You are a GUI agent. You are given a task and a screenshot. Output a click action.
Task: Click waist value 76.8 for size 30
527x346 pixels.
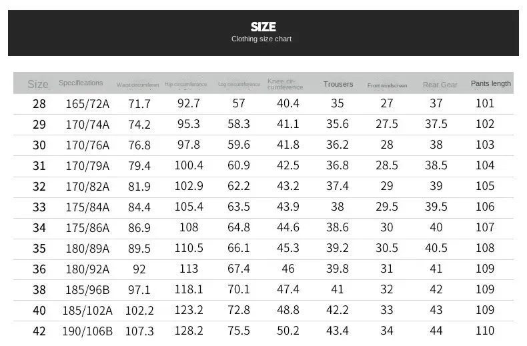[x=139, y=145]
